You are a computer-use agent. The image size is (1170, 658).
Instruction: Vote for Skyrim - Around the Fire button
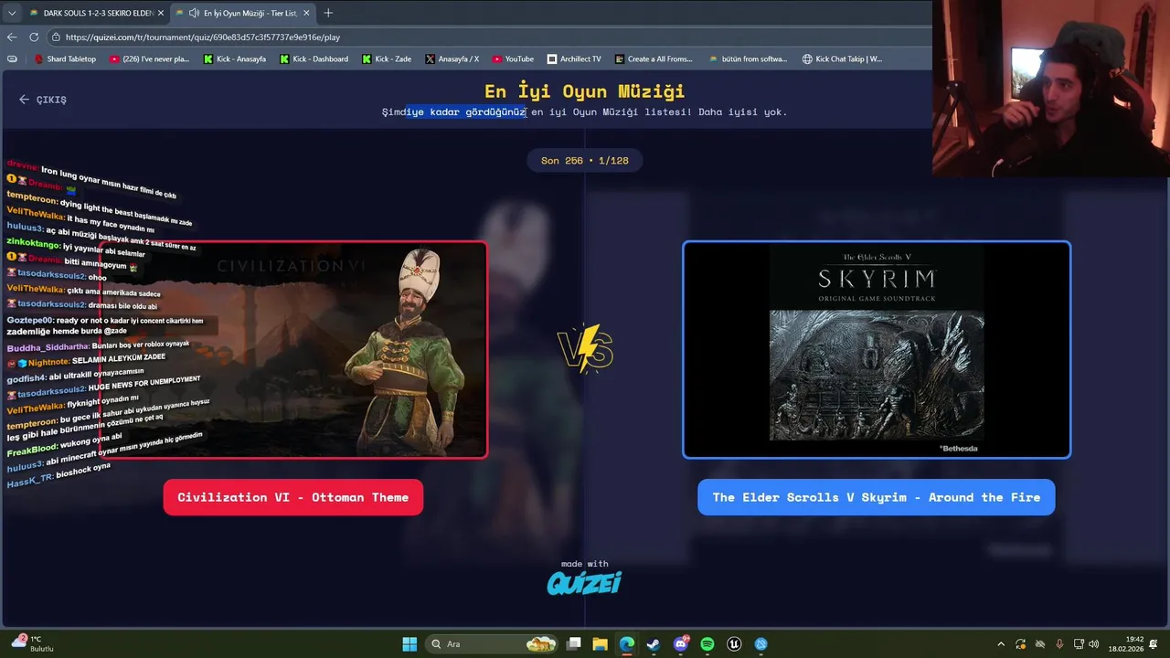(x=877, y=497)
